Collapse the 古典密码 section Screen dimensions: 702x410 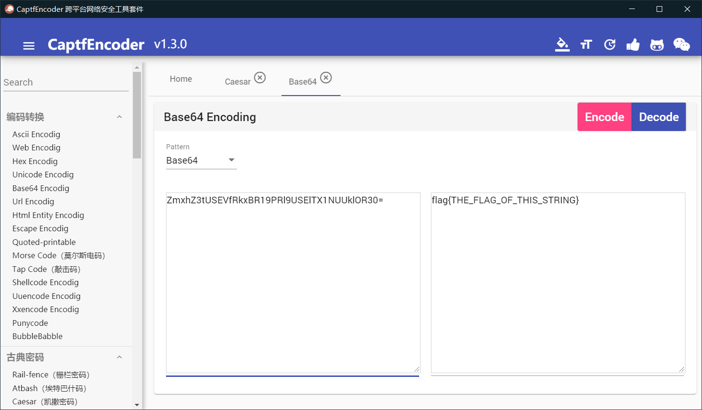[119, 357]
